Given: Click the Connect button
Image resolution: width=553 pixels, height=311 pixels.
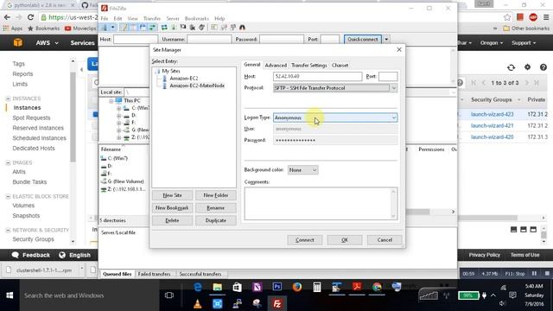Looking at the screenshot, I should 305,240.
